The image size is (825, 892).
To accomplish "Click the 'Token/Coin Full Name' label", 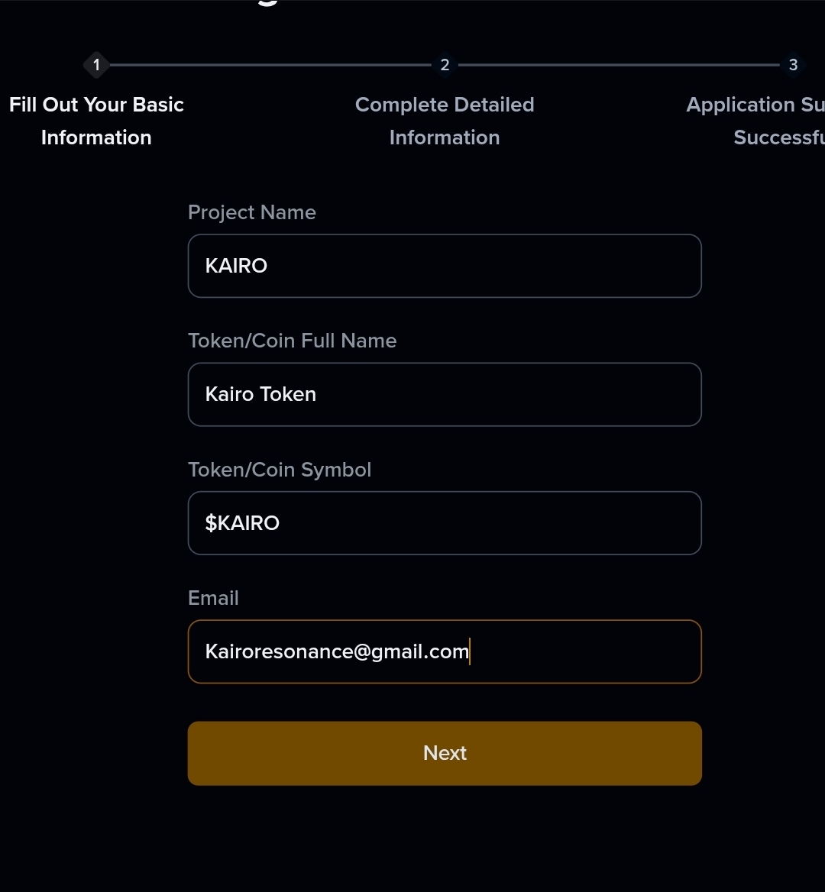I will [293, 341].
